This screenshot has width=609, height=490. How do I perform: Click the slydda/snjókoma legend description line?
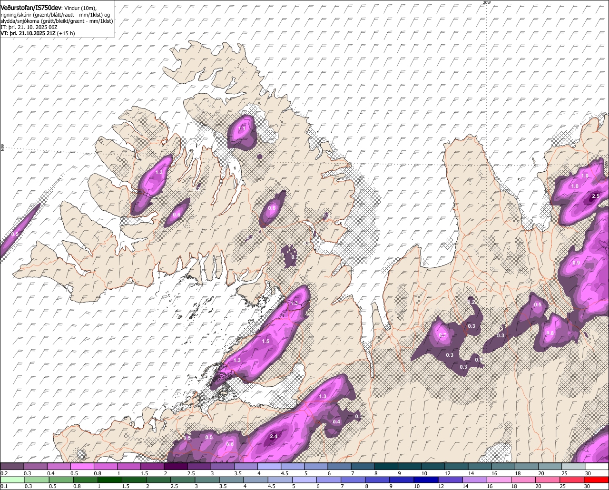coord(57,21)
